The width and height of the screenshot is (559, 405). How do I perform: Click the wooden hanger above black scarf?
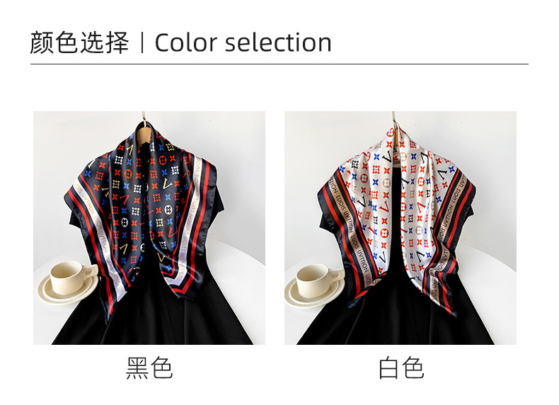(x=144, y=129)
